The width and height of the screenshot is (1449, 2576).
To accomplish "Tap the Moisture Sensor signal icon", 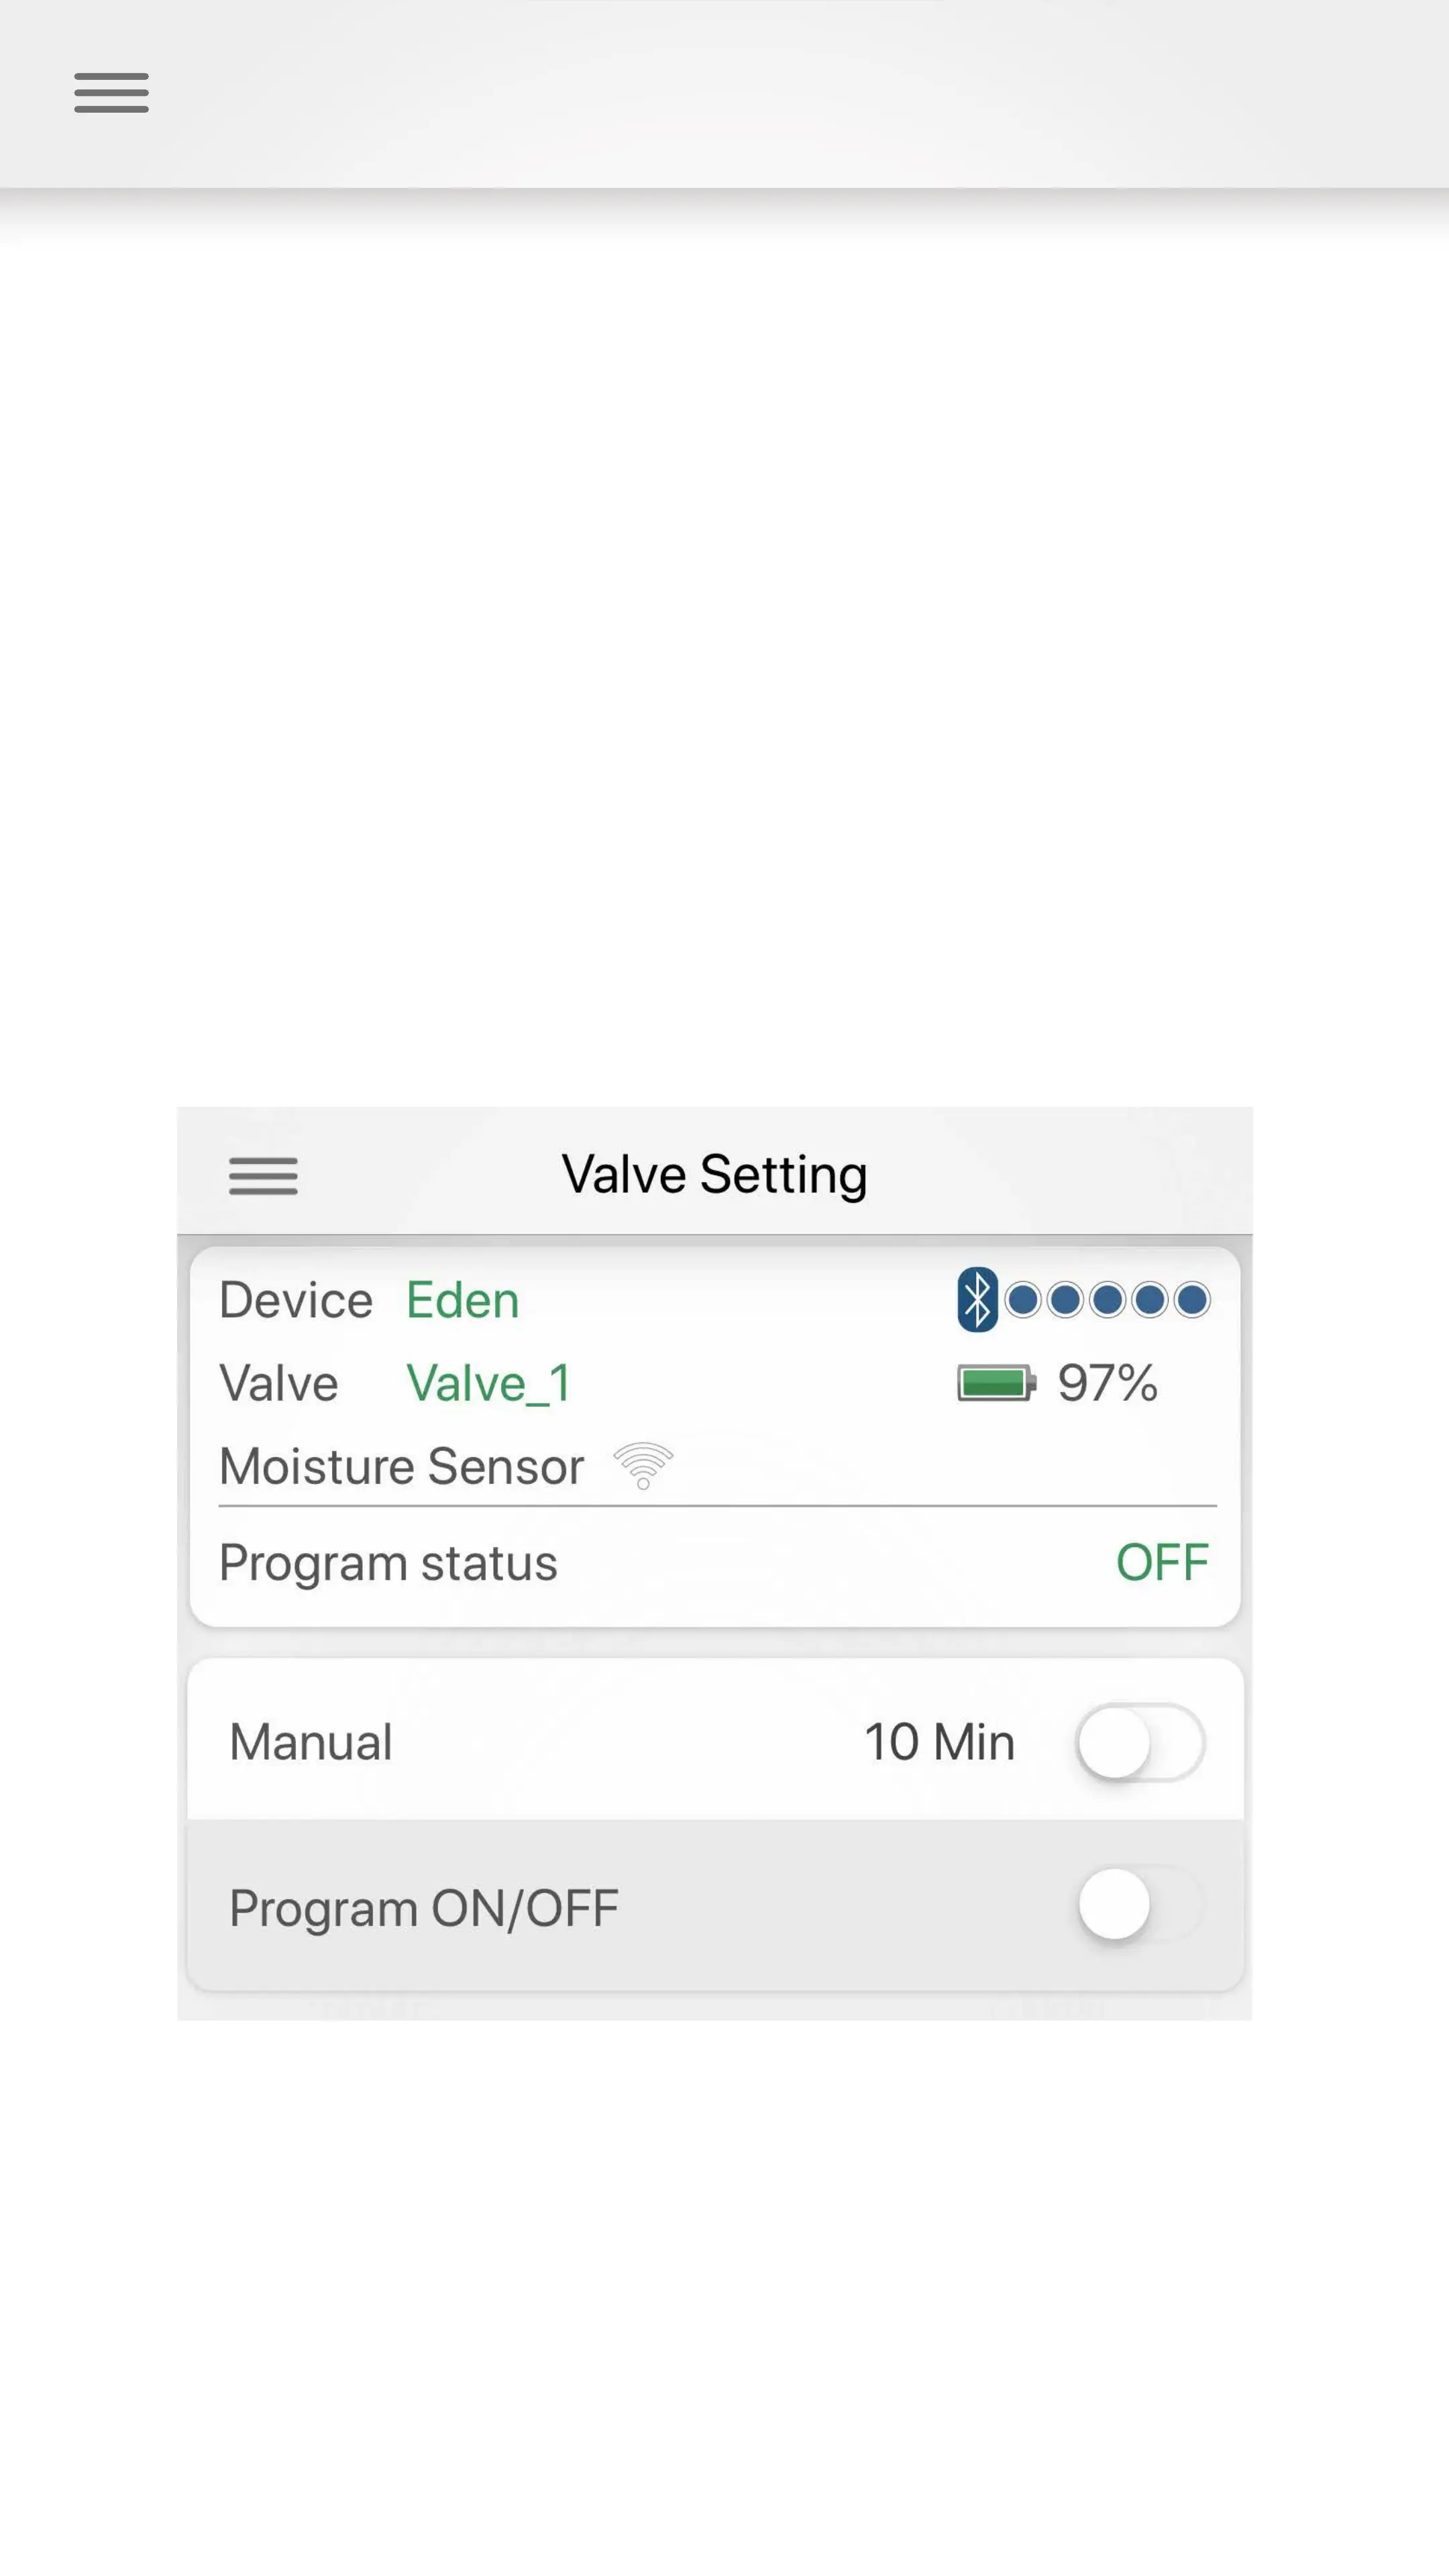I will [x=643, y=1466].
